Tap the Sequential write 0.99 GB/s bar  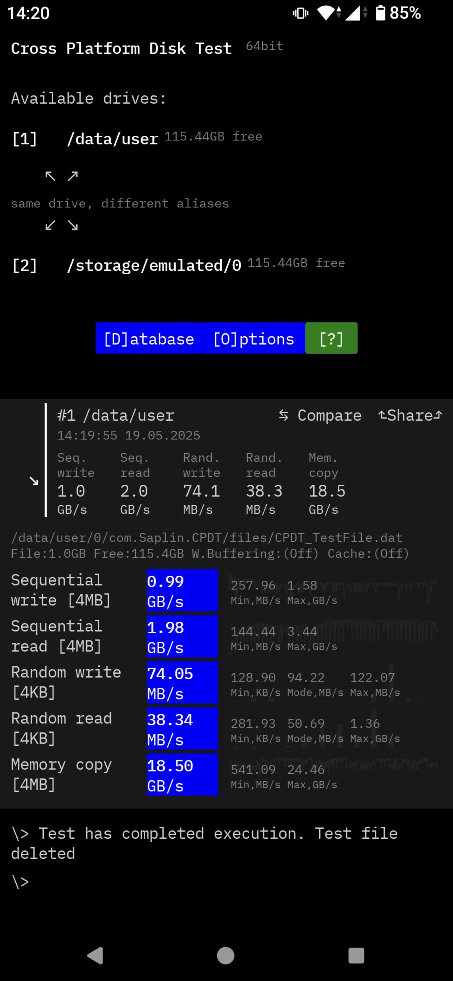182,591
